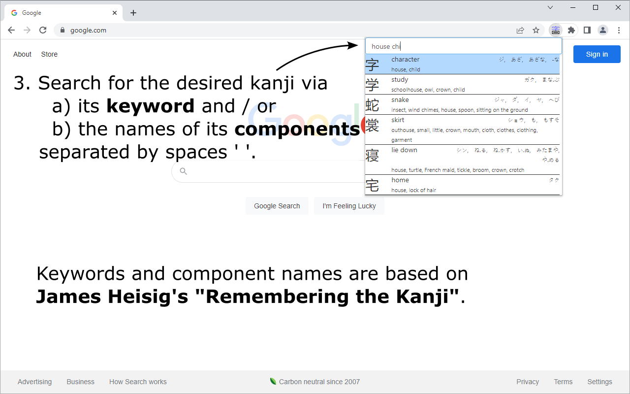Click the 'house, child' components text
Screen dimensions: 630x394
(406, 69)
